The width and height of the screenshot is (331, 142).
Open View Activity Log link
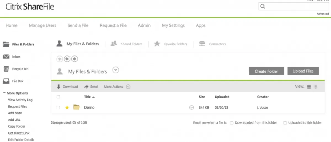coord(20,100)
